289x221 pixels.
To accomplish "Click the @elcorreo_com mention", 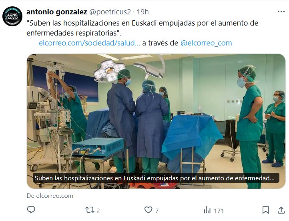I will 206,43.
